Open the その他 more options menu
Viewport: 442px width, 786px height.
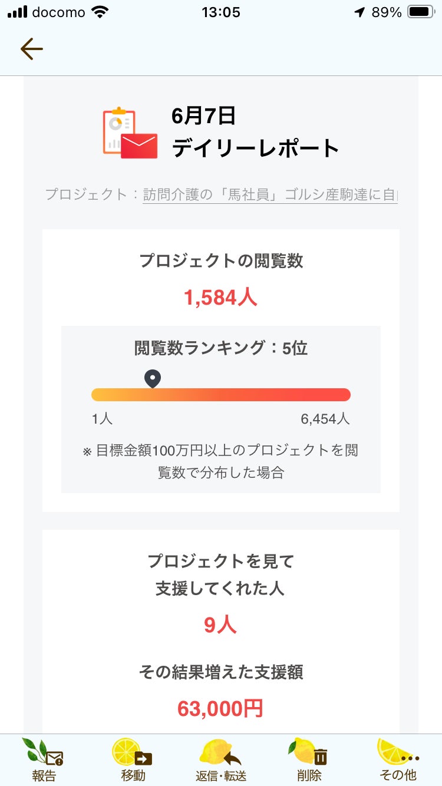[x=398, y=759]
